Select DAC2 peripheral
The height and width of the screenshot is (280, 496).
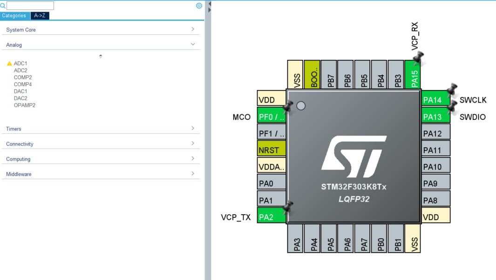(x=20, y=98)
